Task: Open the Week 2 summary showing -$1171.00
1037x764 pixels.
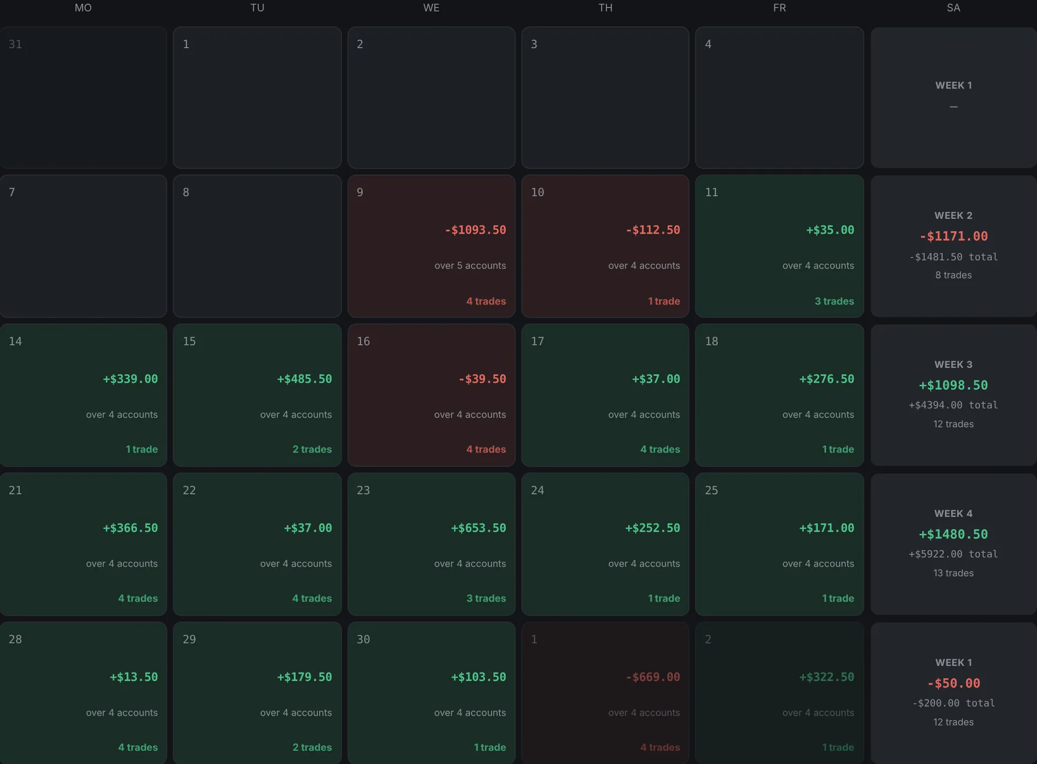Action: click(x=953, y=246)
